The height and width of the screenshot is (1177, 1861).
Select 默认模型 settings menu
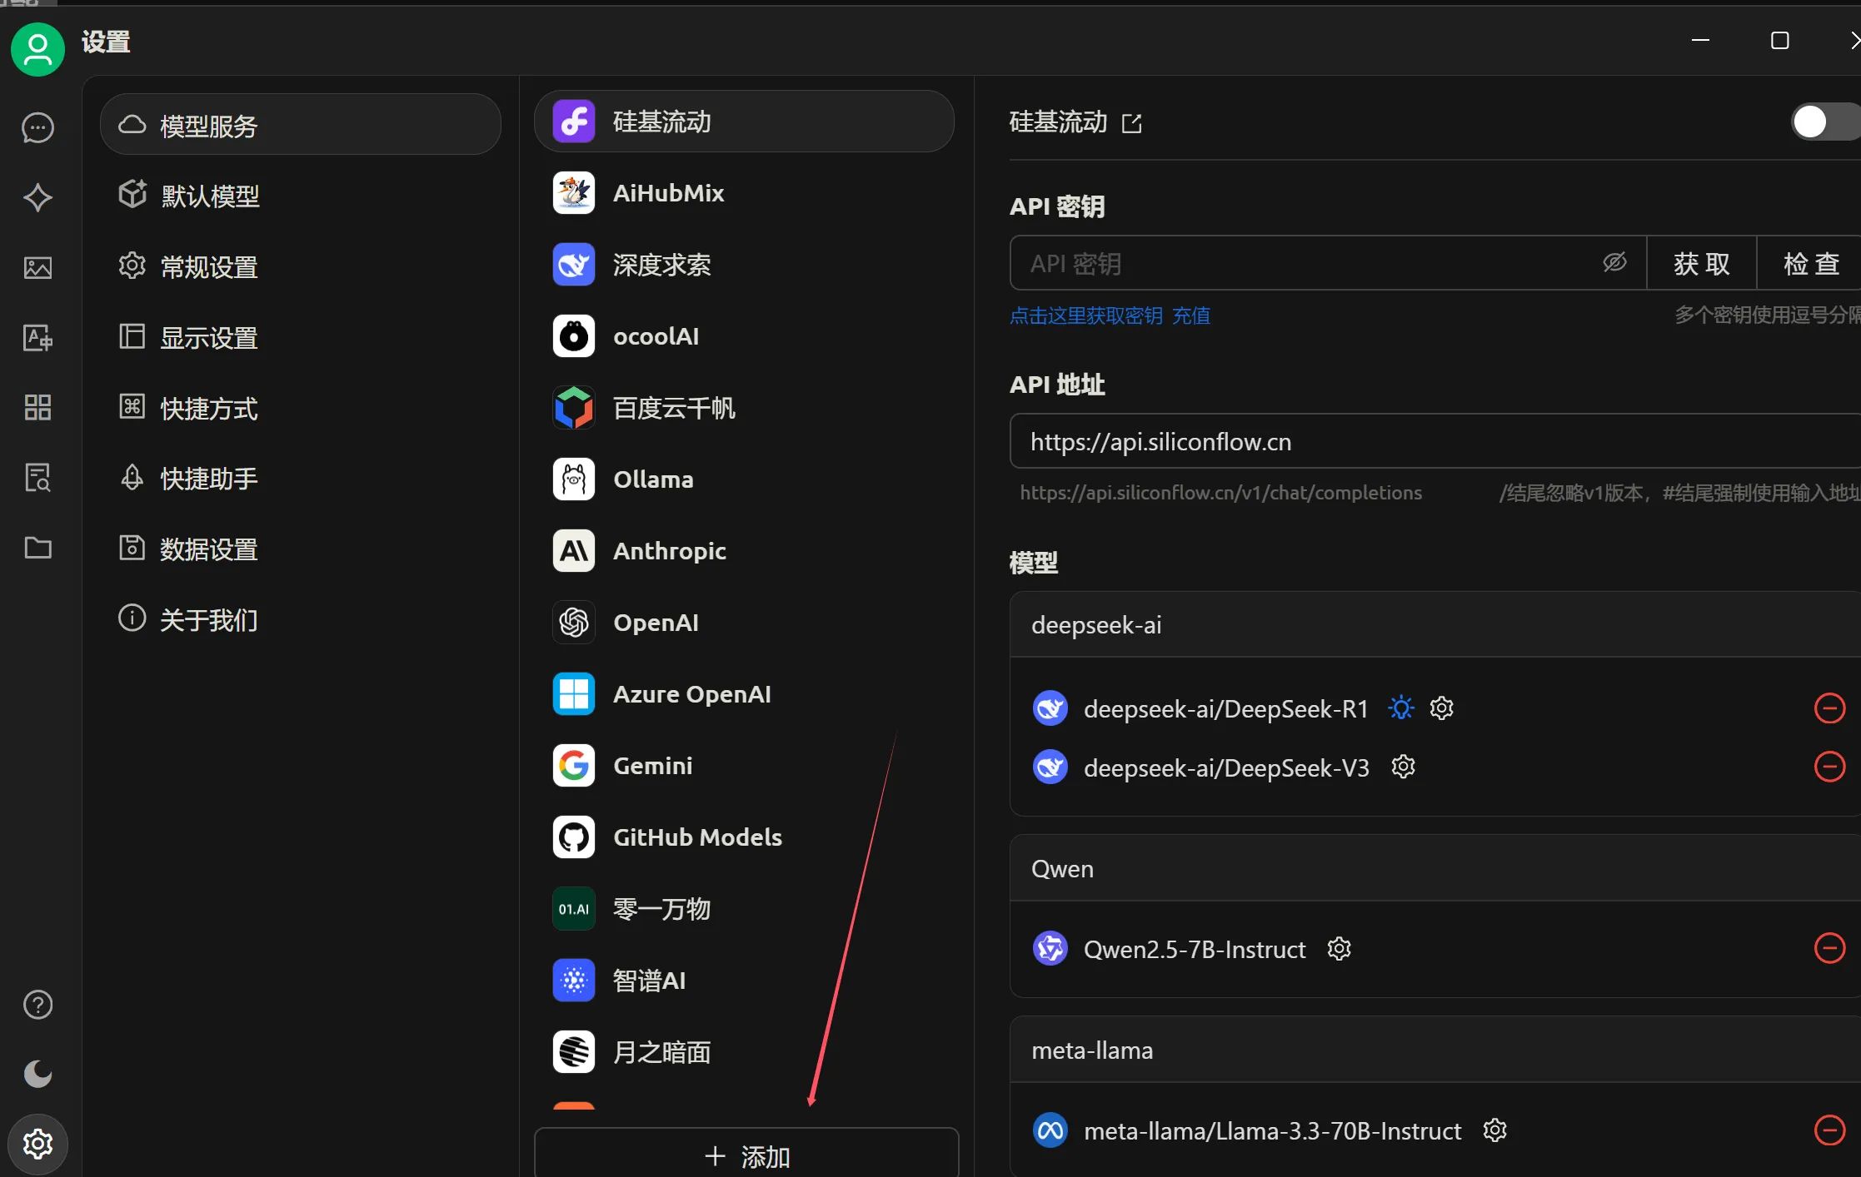[300, 196]
